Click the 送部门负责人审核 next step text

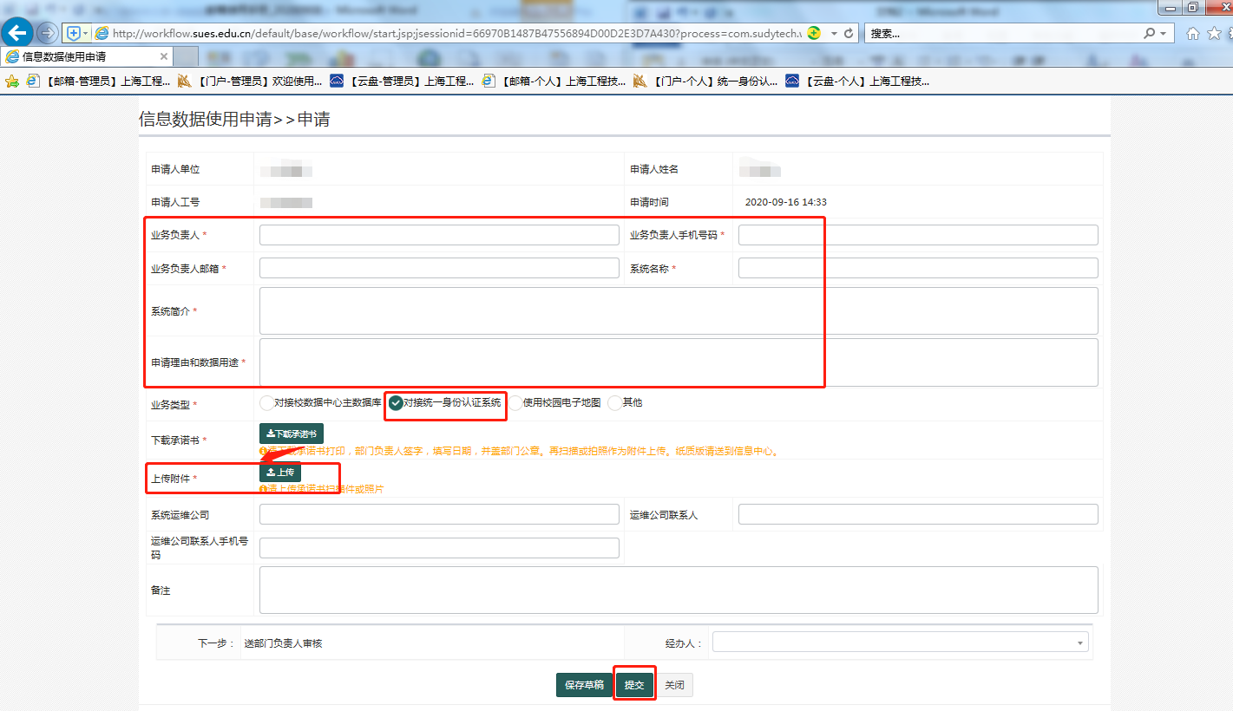coord(283,643)
